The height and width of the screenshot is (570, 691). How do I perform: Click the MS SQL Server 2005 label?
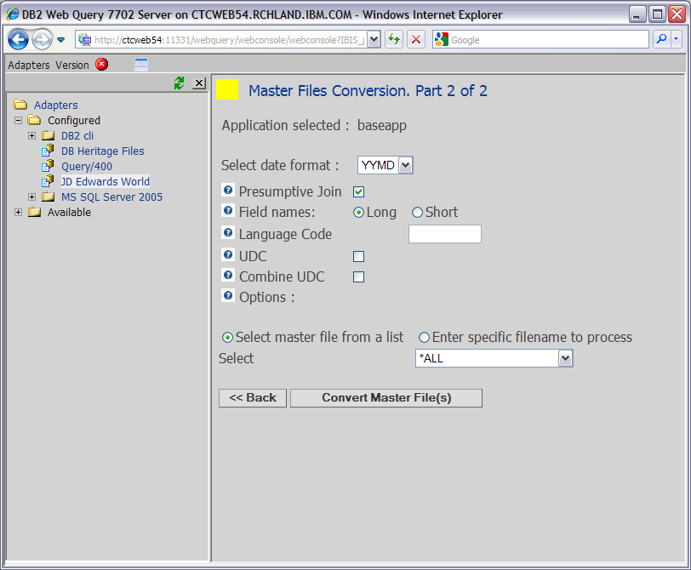pos(111,197)
